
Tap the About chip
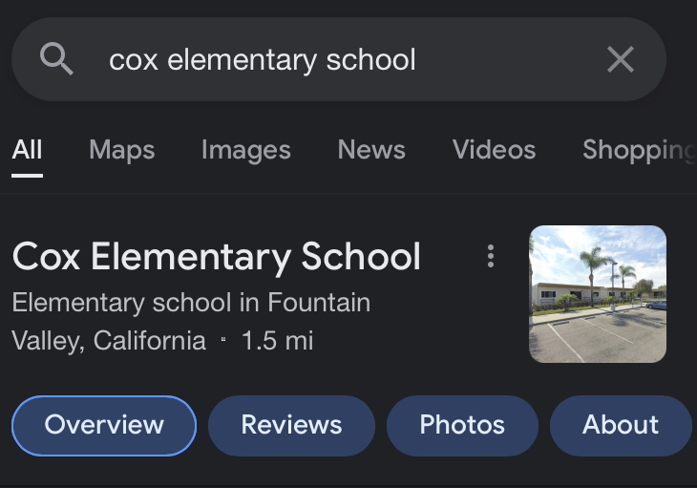pos(621,425)
